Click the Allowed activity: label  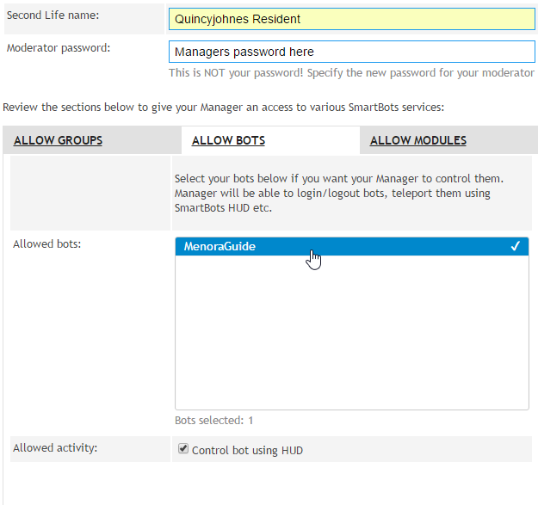55,447
